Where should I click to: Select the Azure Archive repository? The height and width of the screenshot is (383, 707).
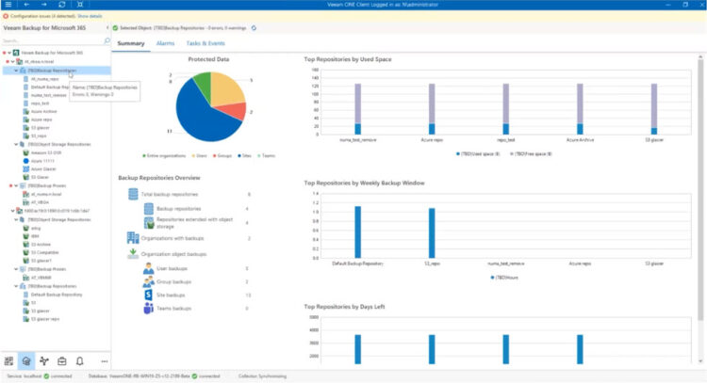(x=43, y=111)
